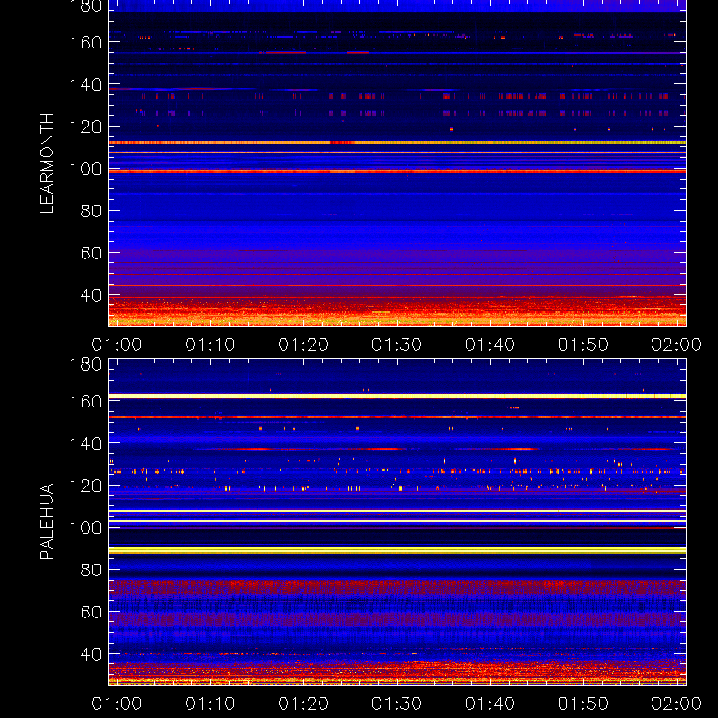The height and width of the screenshot is (718, 718).
Task: Click Palehua panel's 80 frequency label
Action: coord(91,570)
